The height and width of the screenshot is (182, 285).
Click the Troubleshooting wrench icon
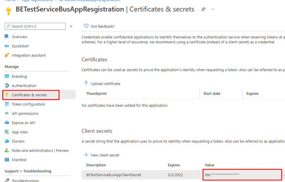(x=7, y=180)
